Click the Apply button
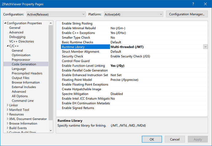Viewport: 212px width, 146px height. pyautogui.click(x=198, y=139)
